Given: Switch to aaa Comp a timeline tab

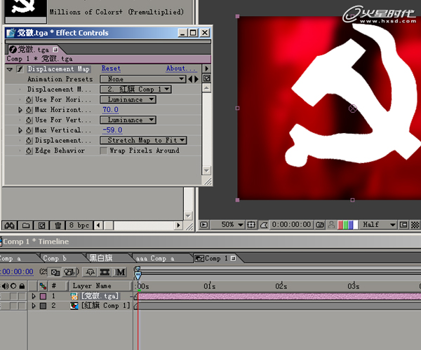Looking at the screenshot, I should [155, 258].
